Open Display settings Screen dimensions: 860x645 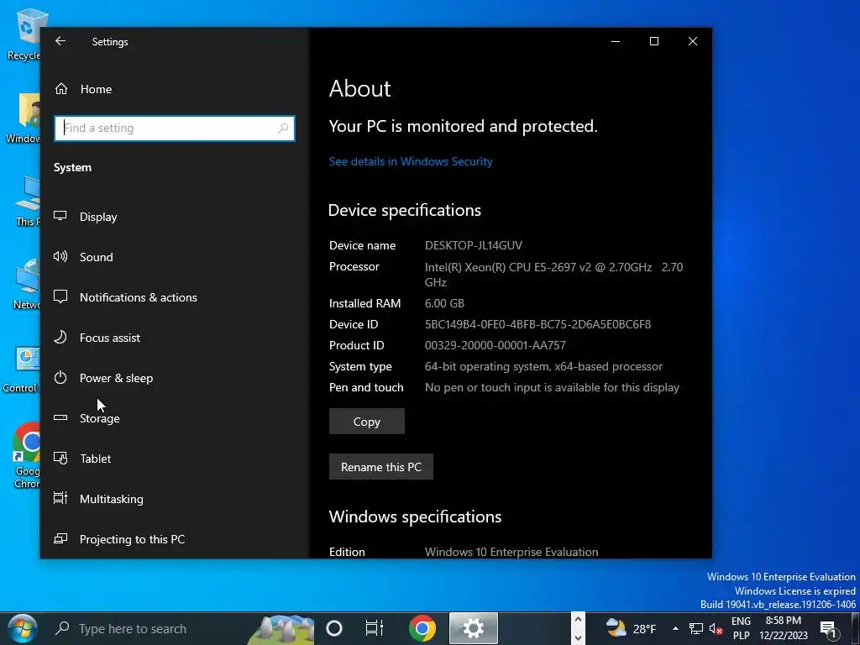click(x=174, y=217)
